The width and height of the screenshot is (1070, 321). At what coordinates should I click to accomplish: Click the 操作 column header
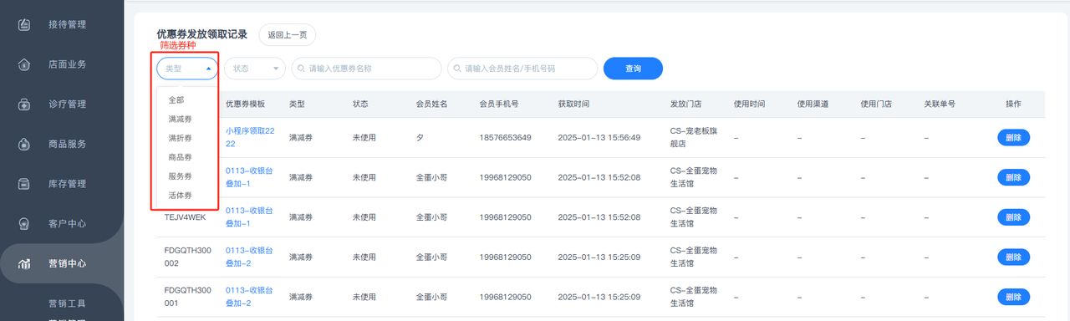(1013, 104)
